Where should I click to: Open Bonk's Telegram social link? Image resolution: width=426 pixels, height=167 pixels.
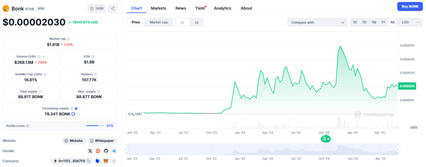pos(114,151)
